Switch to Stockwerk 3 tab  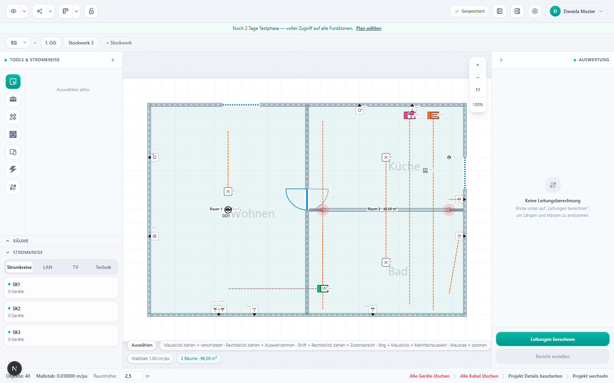pyautogui.click(x=81, y=43)
